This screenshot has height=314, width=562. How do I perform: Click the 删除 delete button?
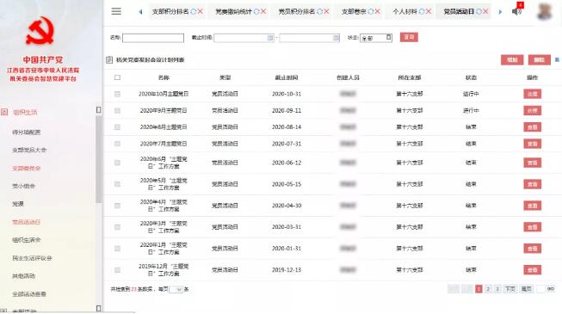pos(540,60)
